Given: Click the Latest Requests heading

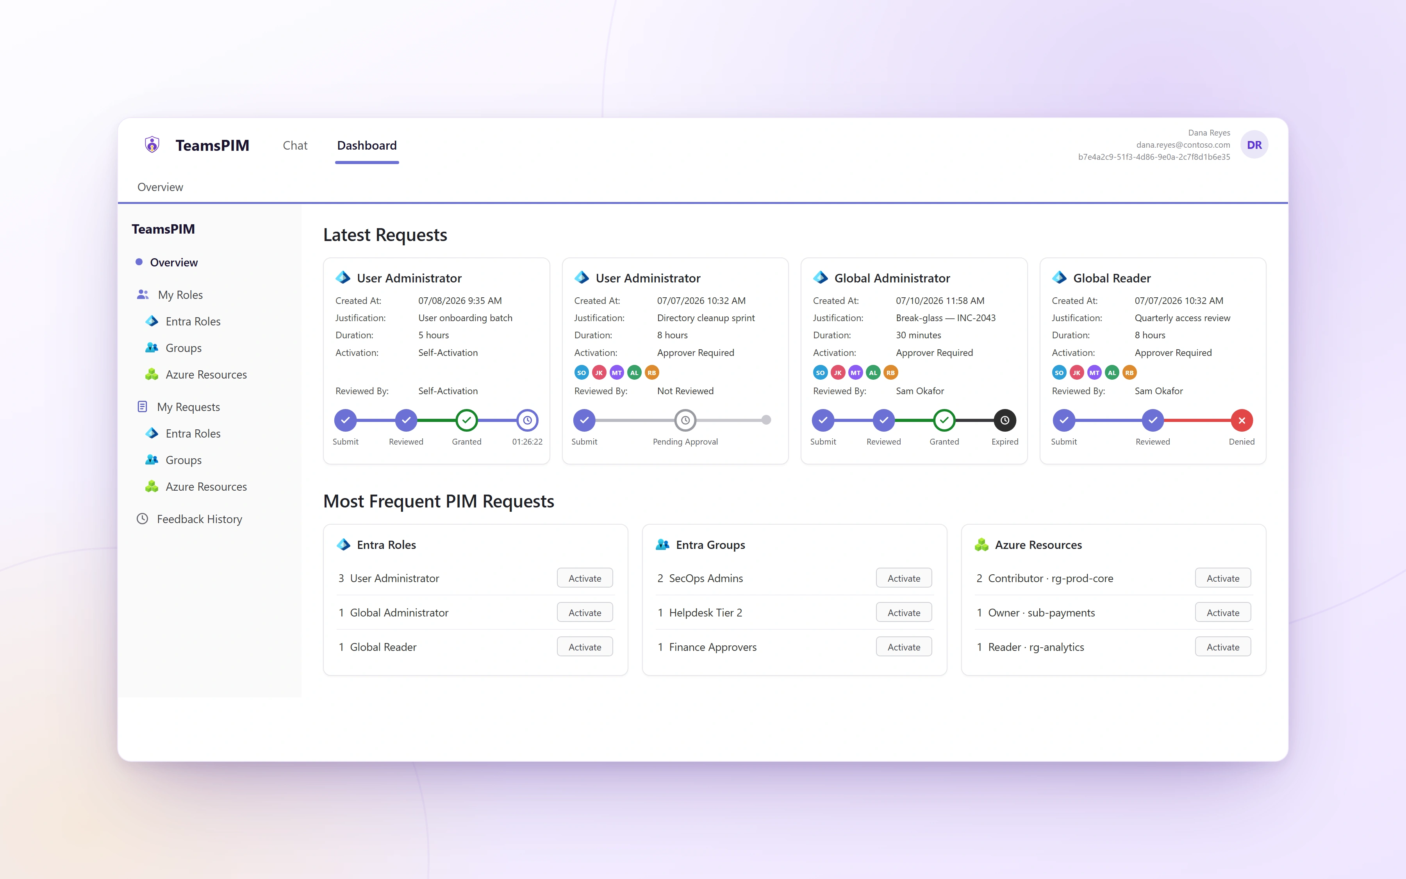Looking at the screenshot, I should (x=385, y=235).
